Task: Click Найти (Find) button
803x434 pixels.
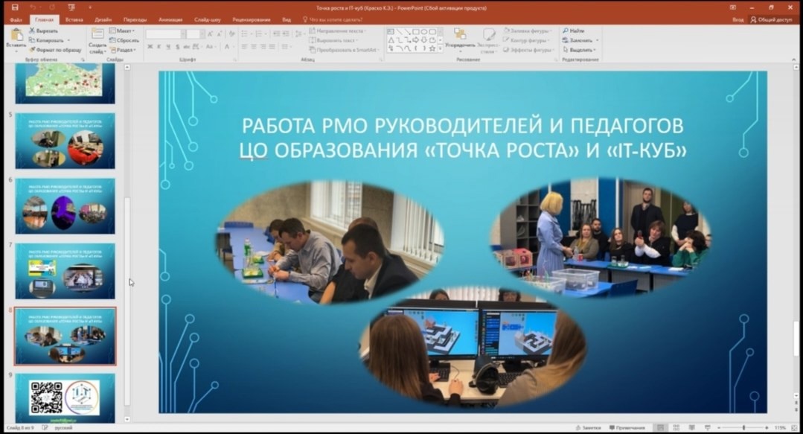Action: (574, 31)
